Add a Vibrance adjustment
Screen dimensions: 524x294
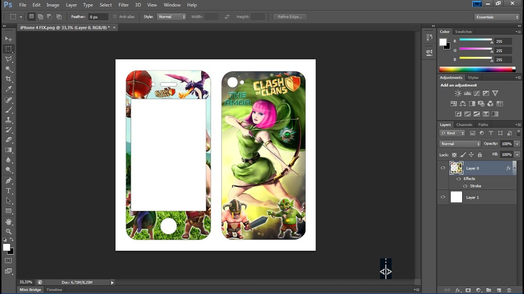pos(495,94)
